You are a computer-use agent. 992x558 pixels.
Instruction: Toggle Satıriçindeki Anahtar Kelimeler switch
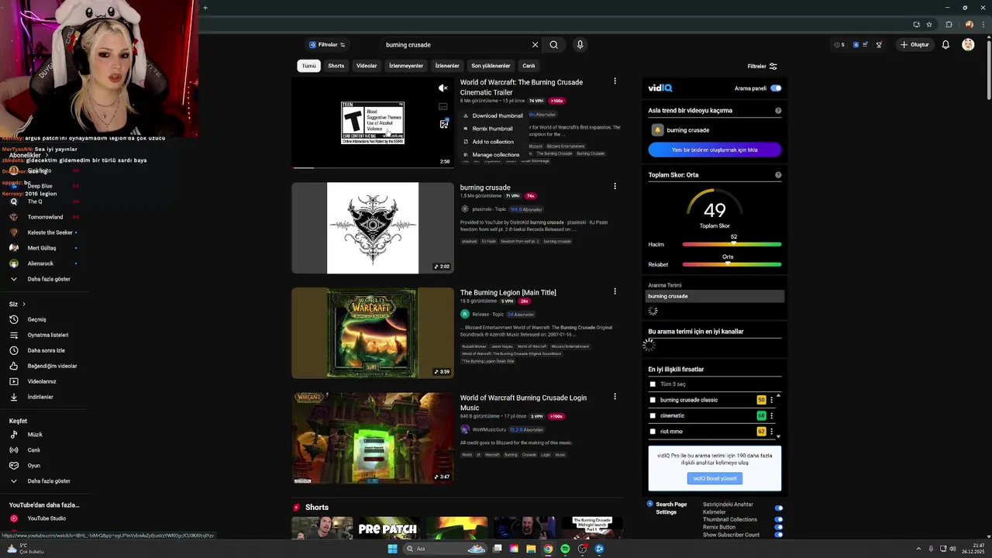[x=779, y=508]
